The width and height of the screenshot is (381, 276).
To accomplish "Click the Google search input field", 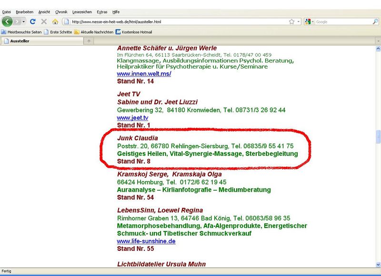I will pyautogui.click(x=343, y=21).
